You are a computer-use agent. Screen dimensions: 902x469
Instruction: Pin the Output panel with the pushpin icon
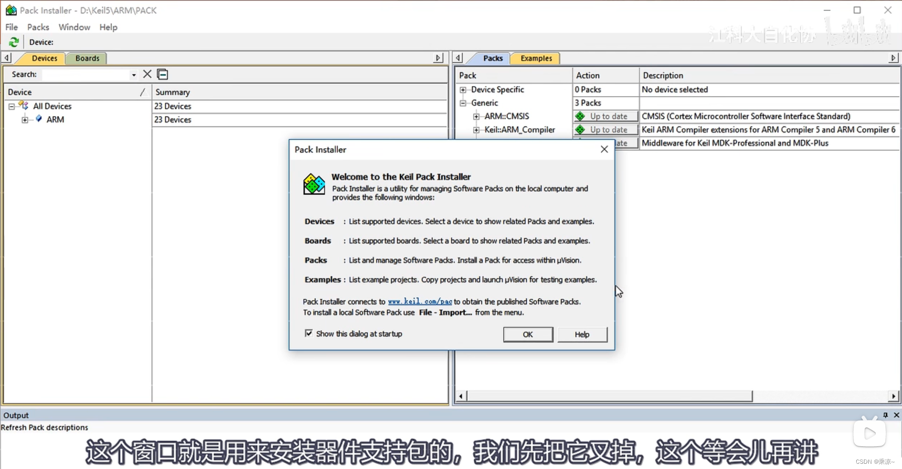coord(885,415)
